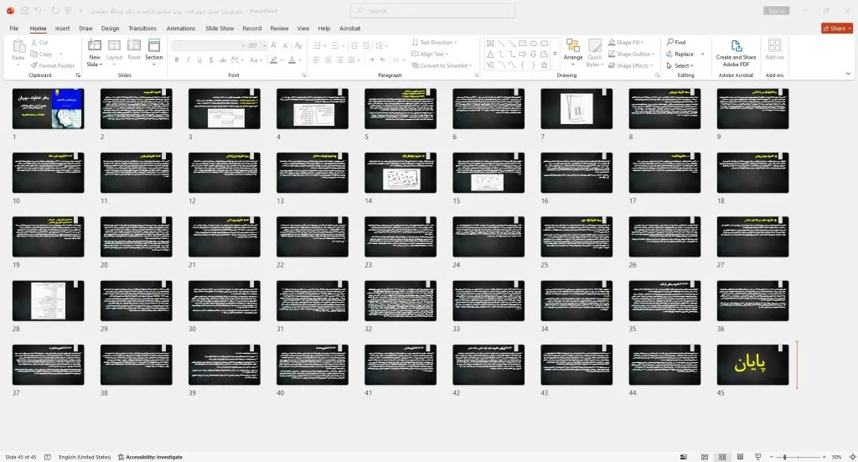
Task: Select the star shape in gallery
Action: coord(544,65)
